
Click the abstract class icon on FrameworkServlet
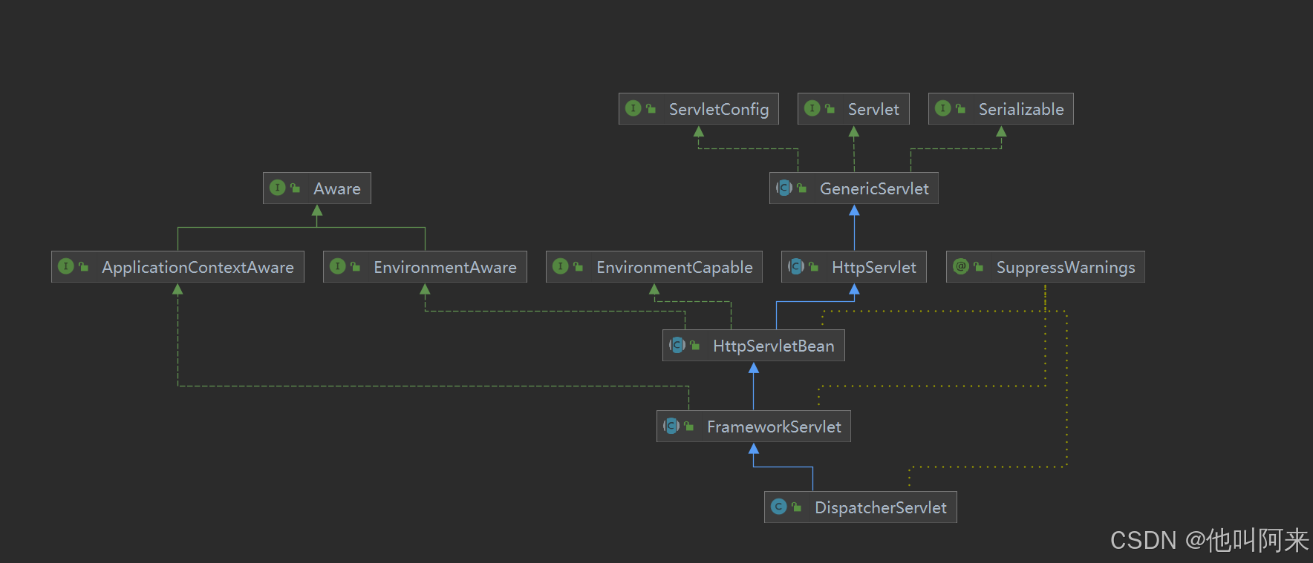coord(671,426)
